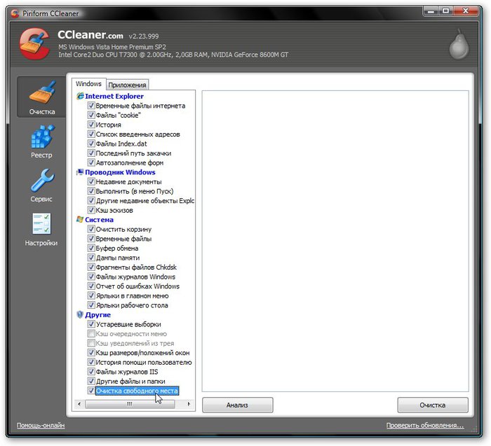Open the Помощь-онлайн link

click(41, 426)
